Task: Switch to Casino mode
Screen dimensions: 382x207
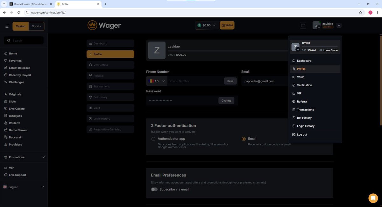Action: (21, 26)
